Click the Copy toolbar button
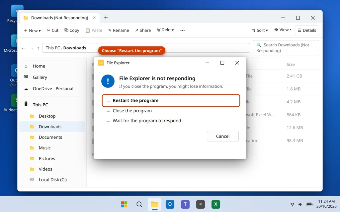 [x=72, y=30]
